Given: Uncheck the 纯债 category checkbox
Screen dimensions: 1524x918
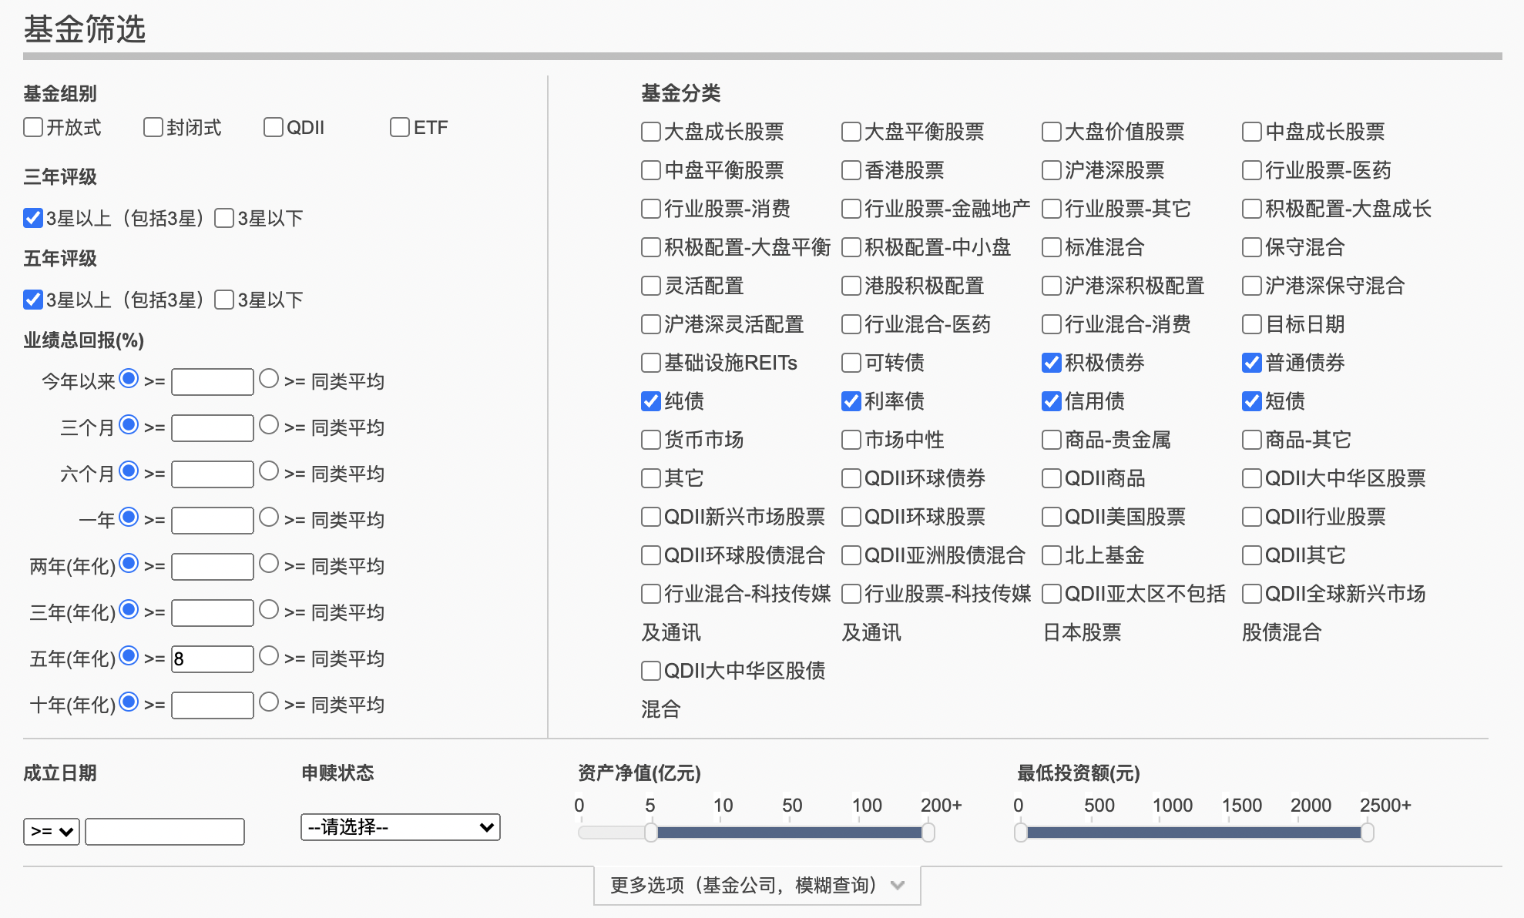Looking at the screenshot, I should click(651, 401).
